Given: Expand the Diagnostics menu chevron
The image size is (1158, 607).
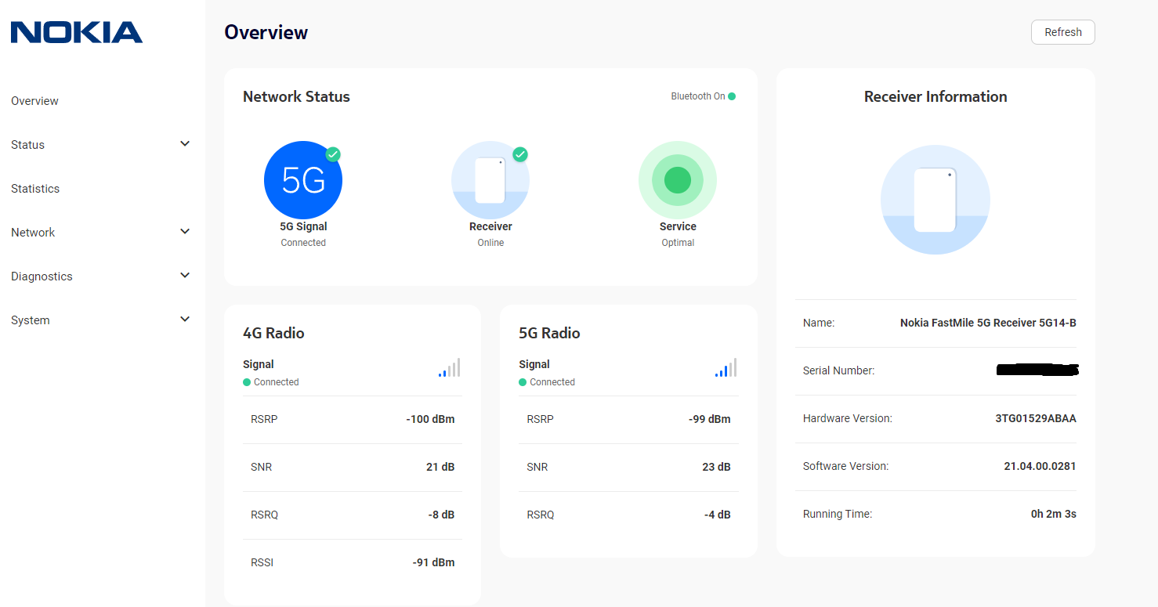Looking at the screenshot, I should 185,276.
